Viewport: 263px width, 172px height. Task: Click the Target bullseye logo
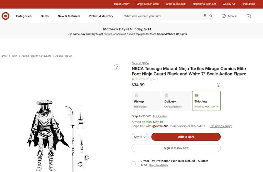[x=5, y=16]
